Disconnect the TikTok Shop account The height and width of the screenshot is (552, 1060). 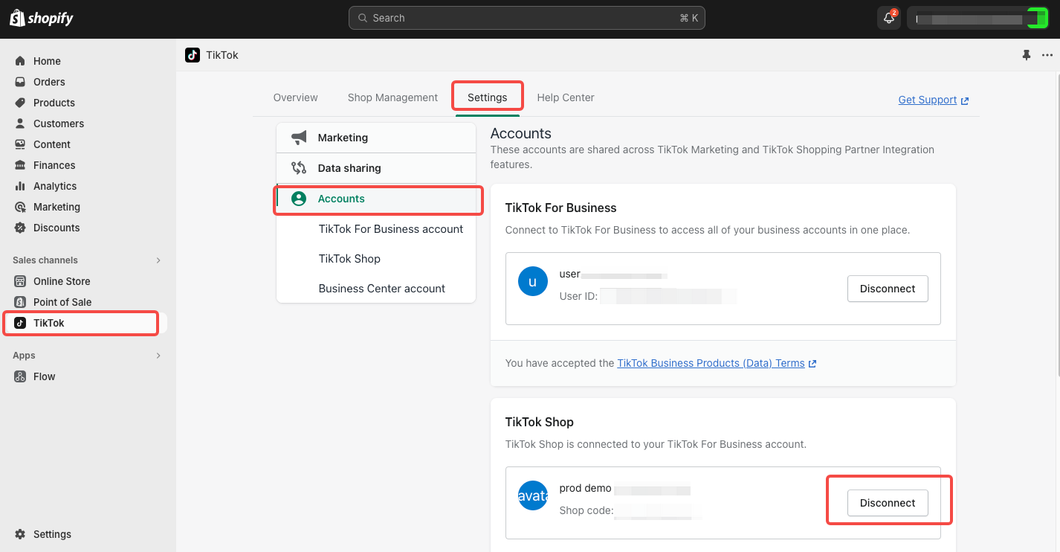[887, 503]
